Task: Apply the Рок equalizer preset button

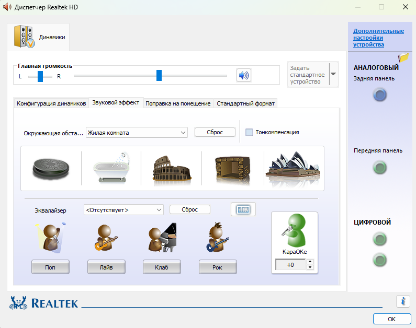Action: (x=218, y=267)
